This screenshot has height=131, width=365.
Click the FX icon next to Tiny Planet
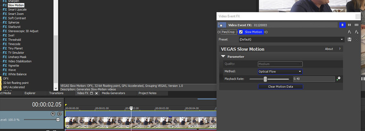tap(5, 49)
